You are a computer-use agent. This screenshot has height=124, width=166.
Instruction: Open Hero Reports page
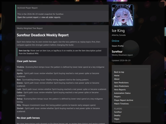(x=120, y=90)
